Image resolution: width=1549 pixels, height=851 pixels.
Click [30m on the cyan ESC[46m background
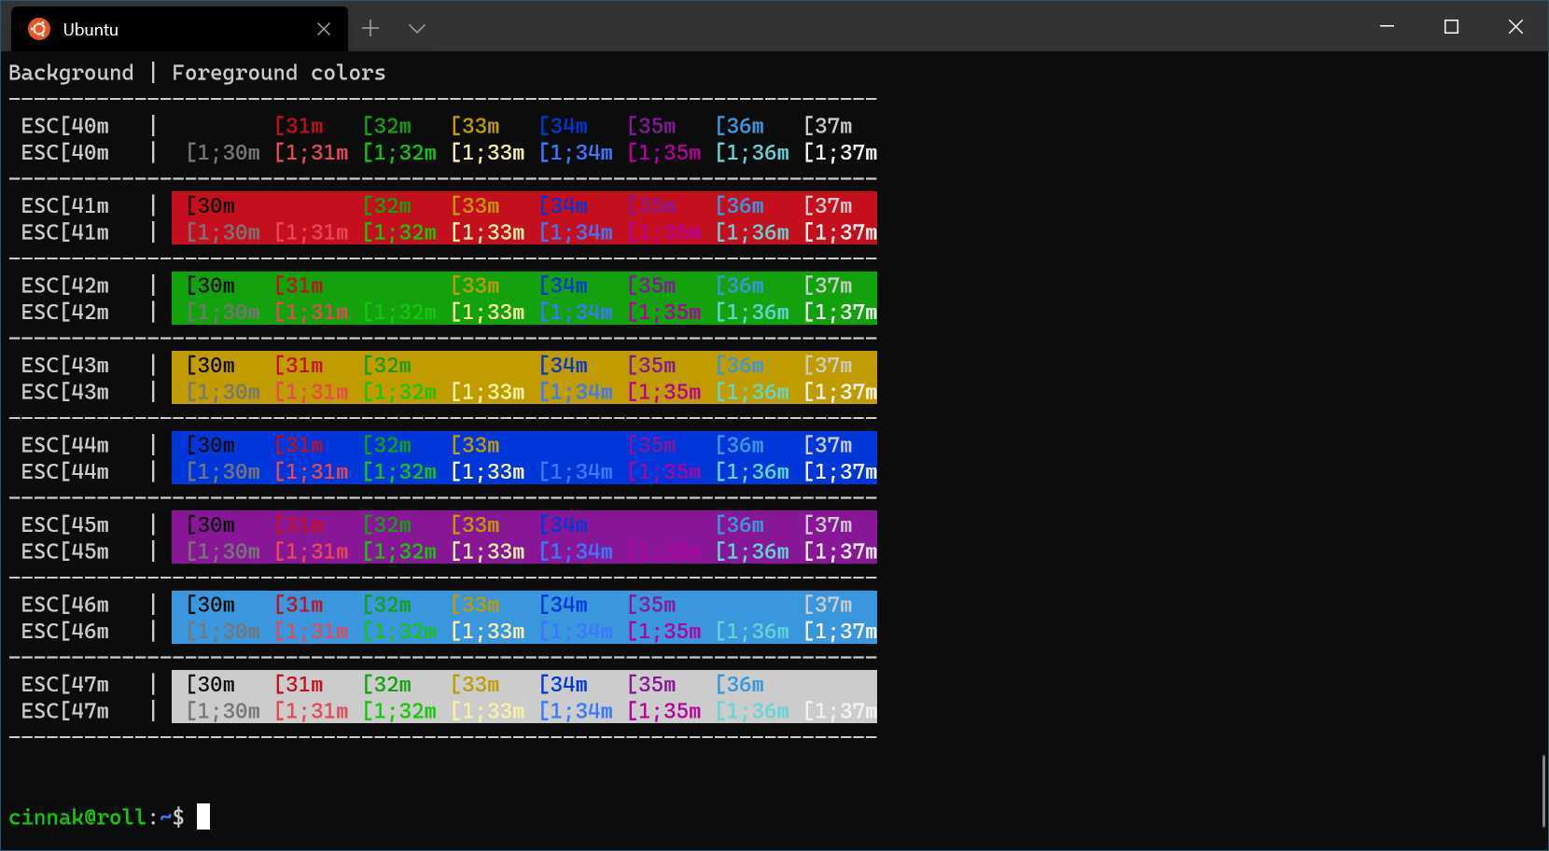coord(211,605)
